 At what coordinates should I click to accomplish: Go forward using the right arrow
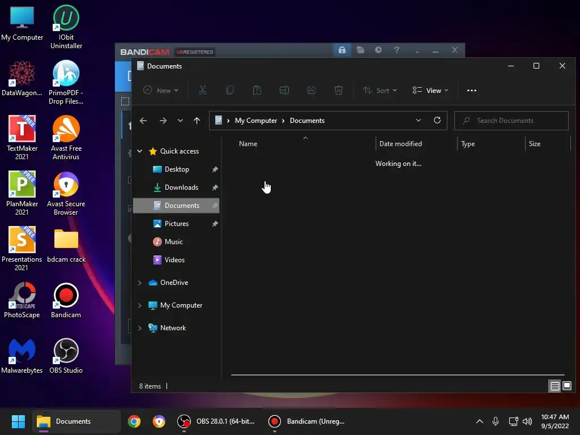[x=163, y=121]
